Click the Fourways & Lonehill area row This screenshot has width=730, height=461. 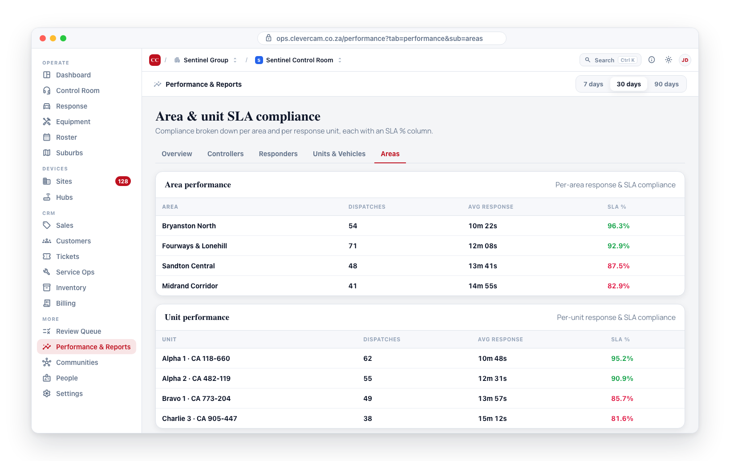point(420,246)
